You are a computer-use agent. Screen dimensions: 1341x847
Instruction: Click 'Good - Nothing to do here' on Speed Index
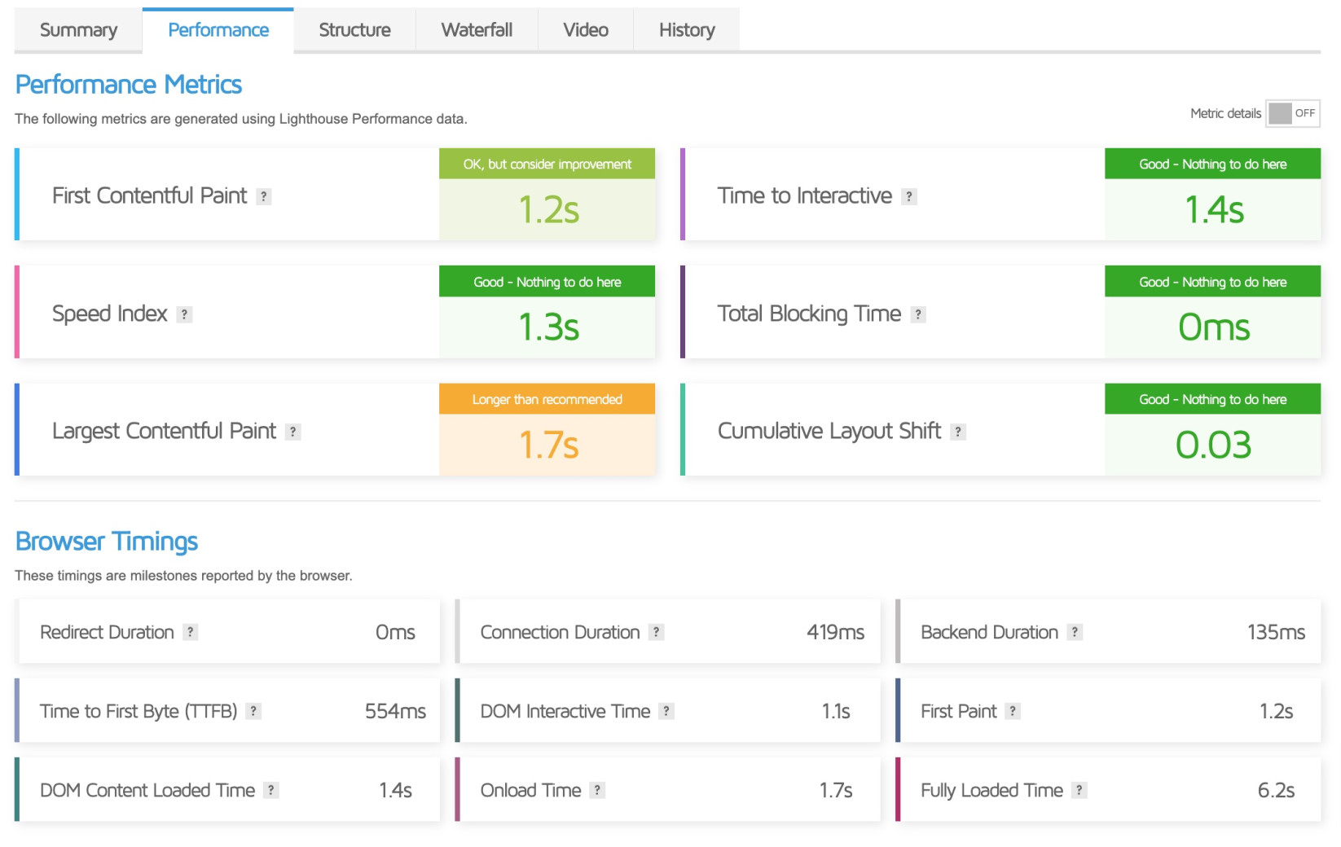click(547, 282)
